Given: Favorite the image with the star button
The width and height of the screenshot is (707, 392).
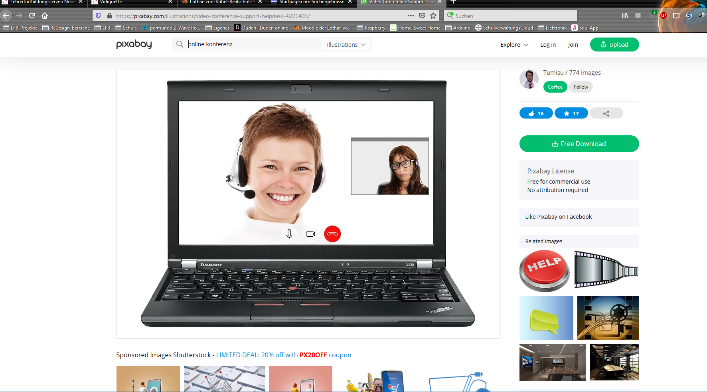Looking at the screenshot, I should pyautogui.click(x=571, y=113).
